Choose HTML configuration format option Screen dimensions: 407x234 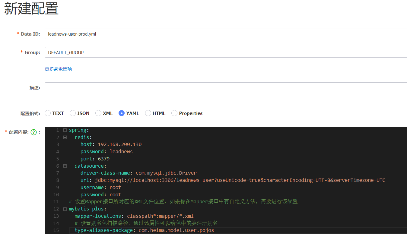click(148, 113)
